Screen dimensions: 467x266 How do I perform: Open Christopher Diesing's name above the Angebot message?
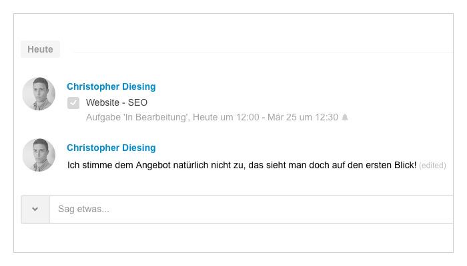111,148
